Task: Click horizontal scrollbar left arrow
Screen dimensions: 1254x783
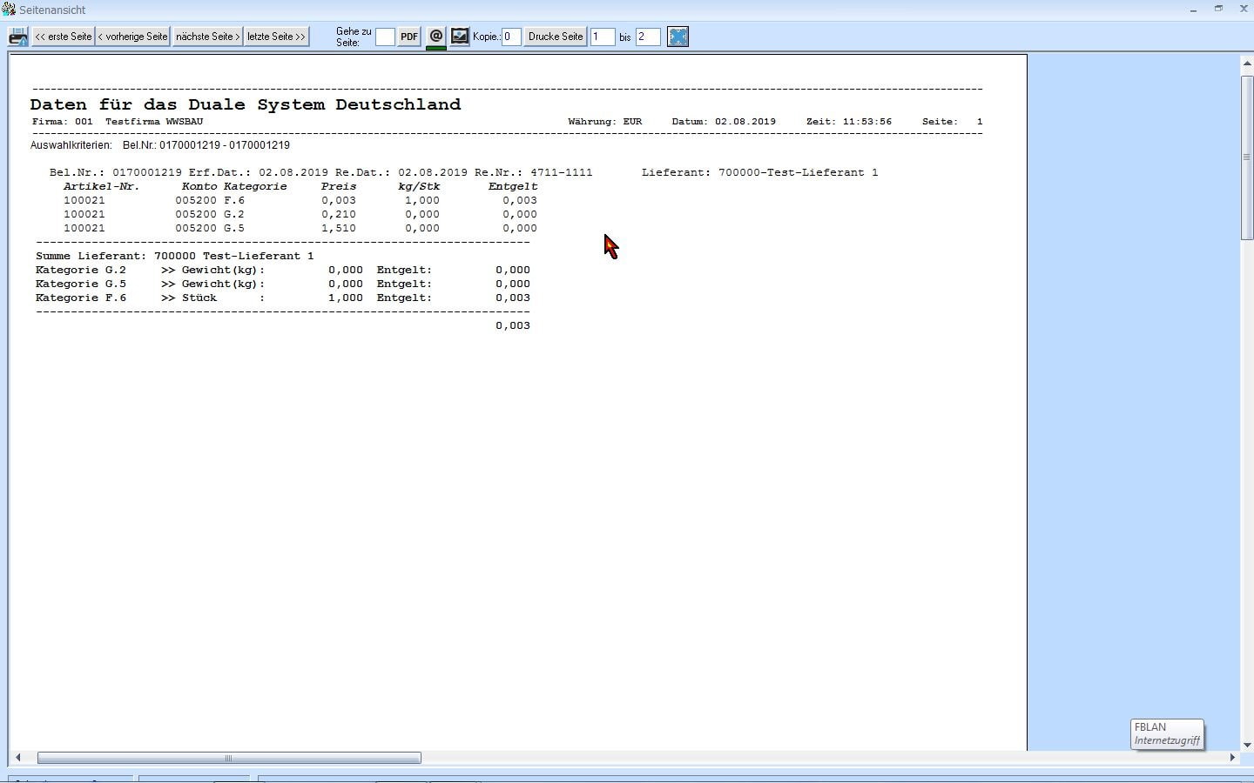Action: [x=17, y=758]
